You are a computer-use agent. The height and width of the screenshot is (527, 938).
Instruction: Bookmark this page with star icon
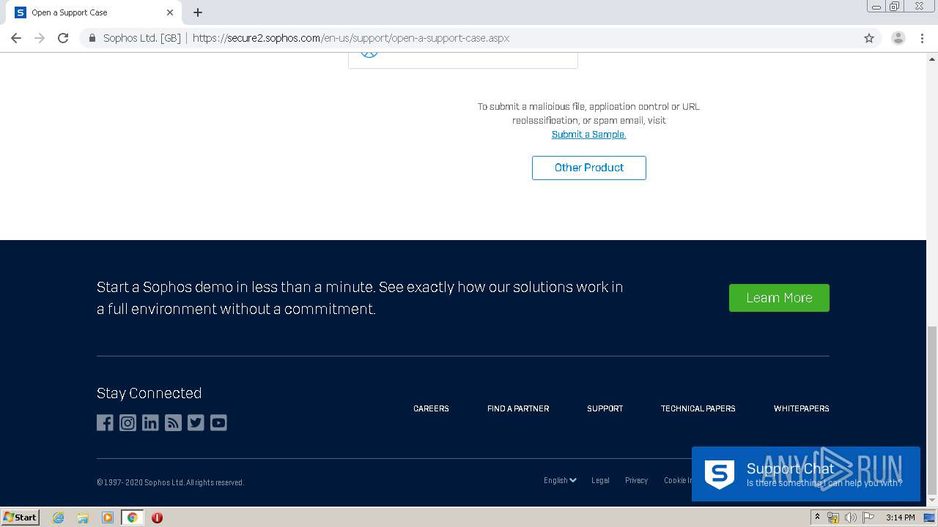point(869,38)
